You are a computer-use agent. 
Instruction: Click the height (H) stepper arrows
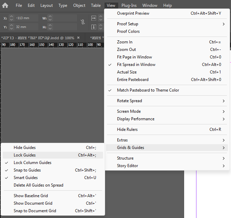[x=51, y=27]
